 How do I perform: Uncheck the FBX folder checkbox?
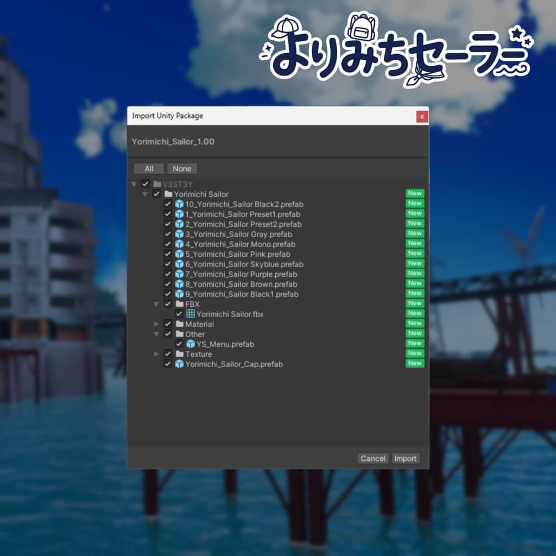pyautogui.click(x=168, y=304)
